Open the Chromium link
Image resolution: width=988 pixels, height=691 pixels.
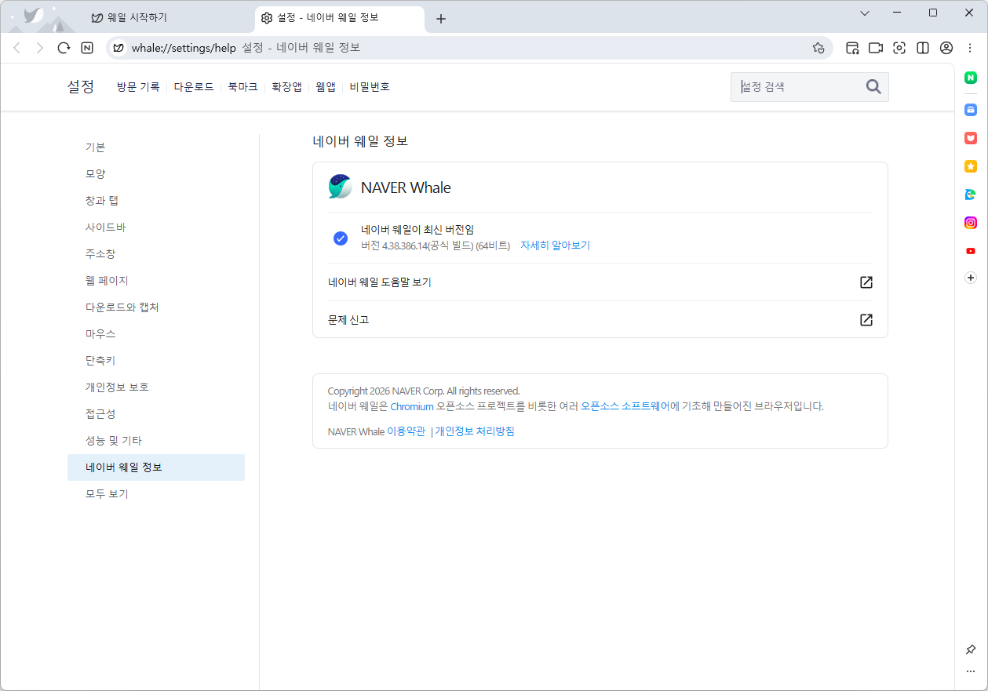[412, 406]
